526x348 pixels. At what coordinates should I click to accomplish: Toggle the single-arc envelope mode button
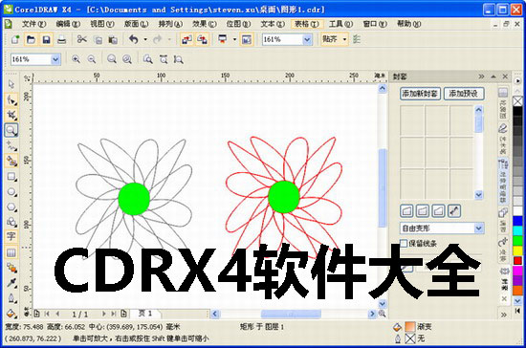[423, 211]
